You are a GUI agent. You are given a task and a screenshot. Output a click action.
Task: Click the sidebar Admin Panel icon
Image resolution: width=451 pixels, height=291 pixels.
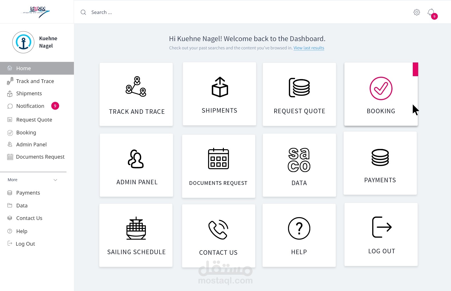tap(10, 144)
